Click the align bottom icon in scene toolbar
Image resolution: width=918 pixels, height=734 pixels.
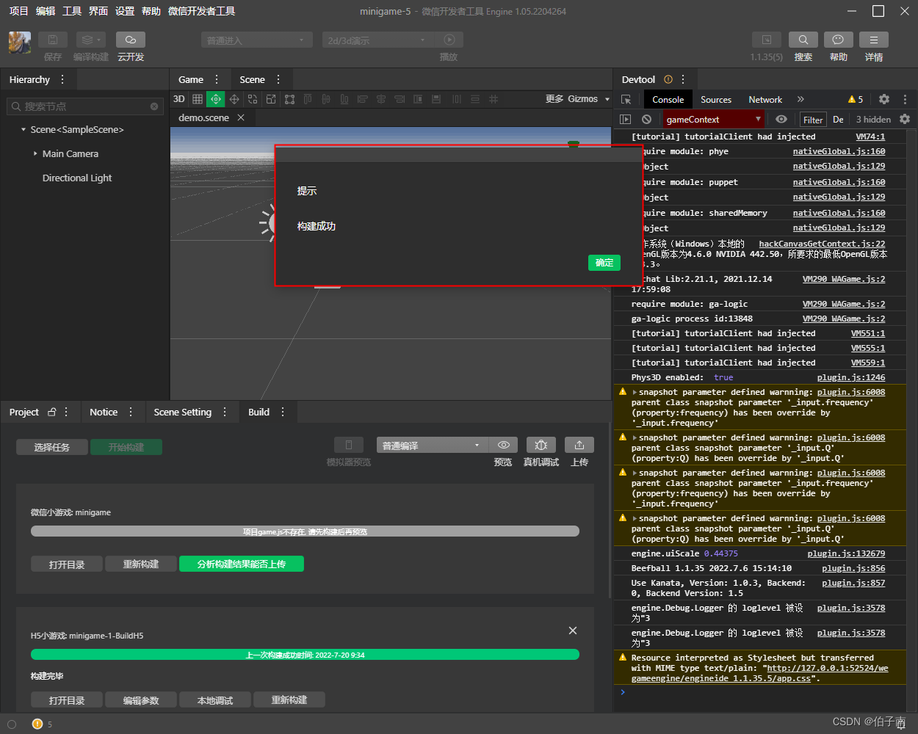pos(344,99)
